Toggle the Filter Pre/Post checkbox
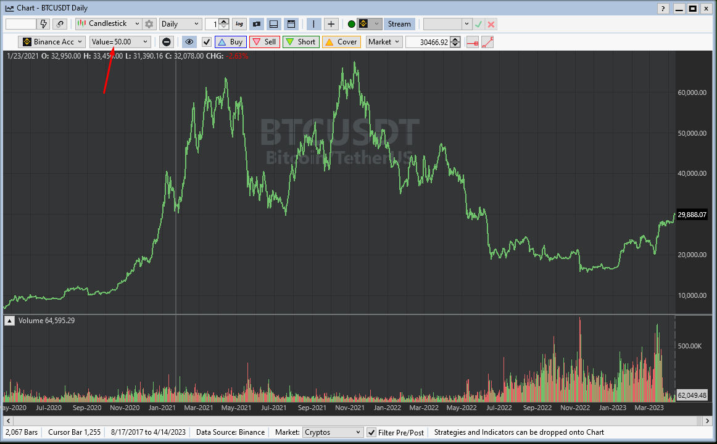717x444 pixels. point(371,432)
